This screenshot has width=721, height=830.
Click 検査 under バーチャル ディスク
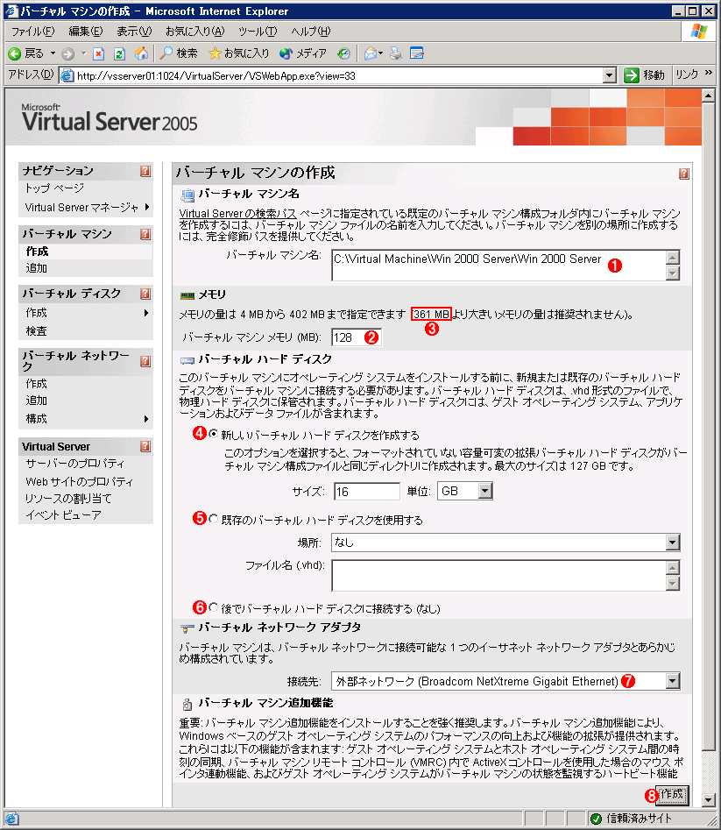(37, 330)
